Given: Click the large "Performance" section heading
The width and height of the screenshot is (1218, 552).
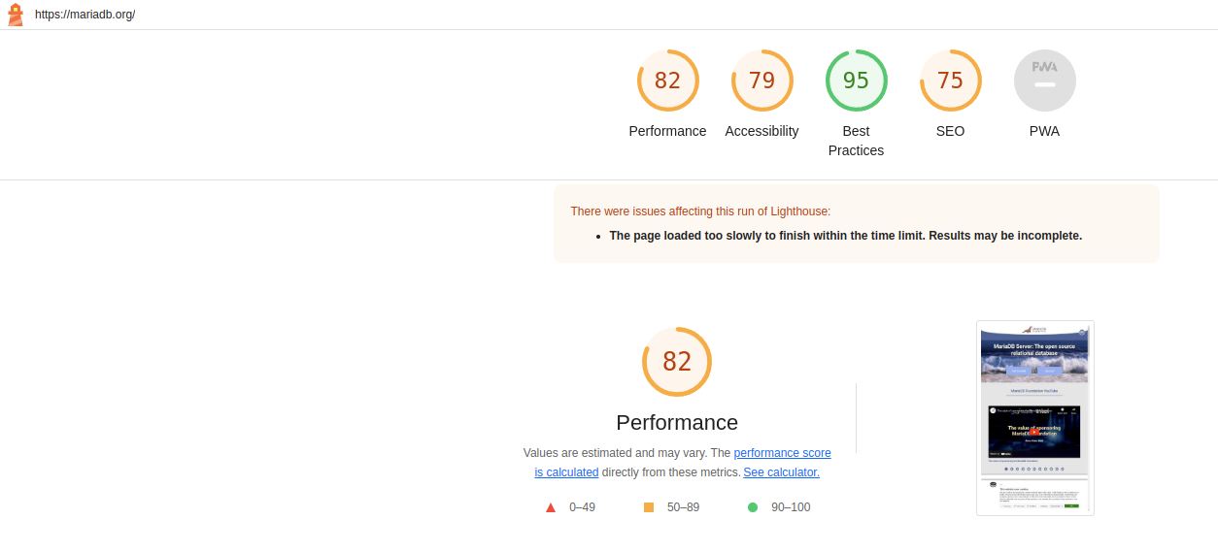Looking at the screenshot, I should coord(677,423).
